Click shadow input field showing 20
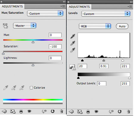This screenshot has width=134, height=116. [x=82, y=66]
